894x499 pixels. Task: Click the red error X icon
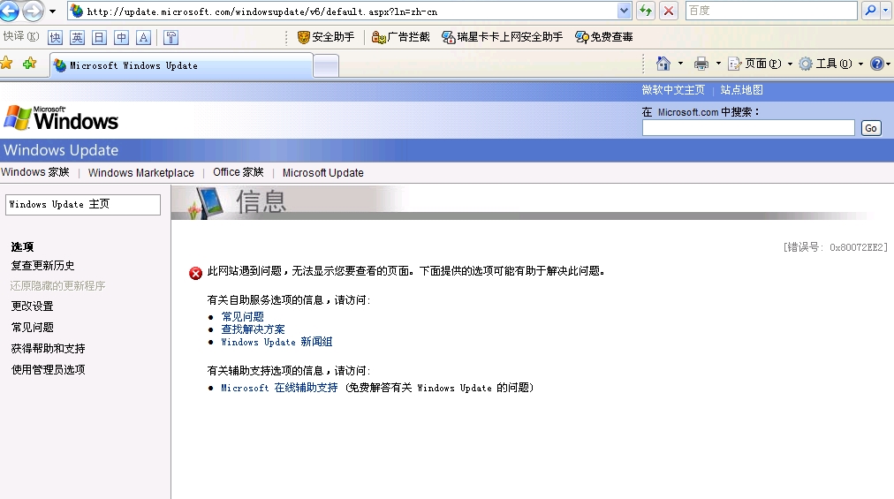[195, 273]
